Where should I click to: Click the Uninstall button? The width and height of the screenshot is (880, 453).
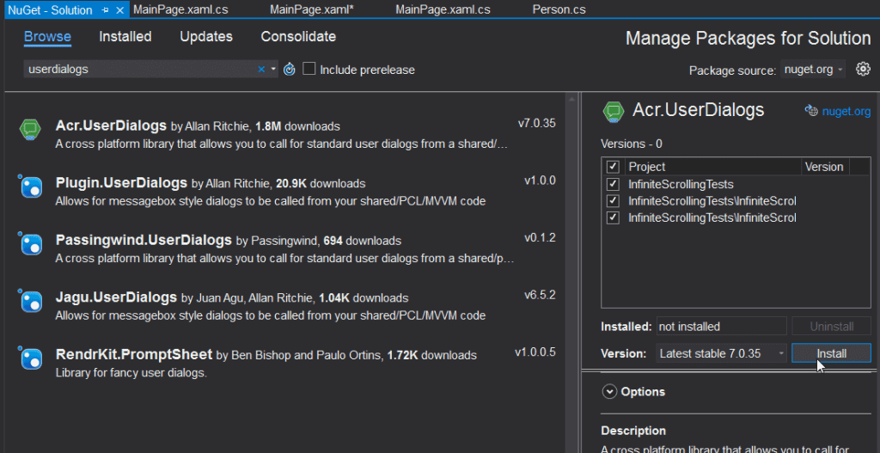pos(831,327)
